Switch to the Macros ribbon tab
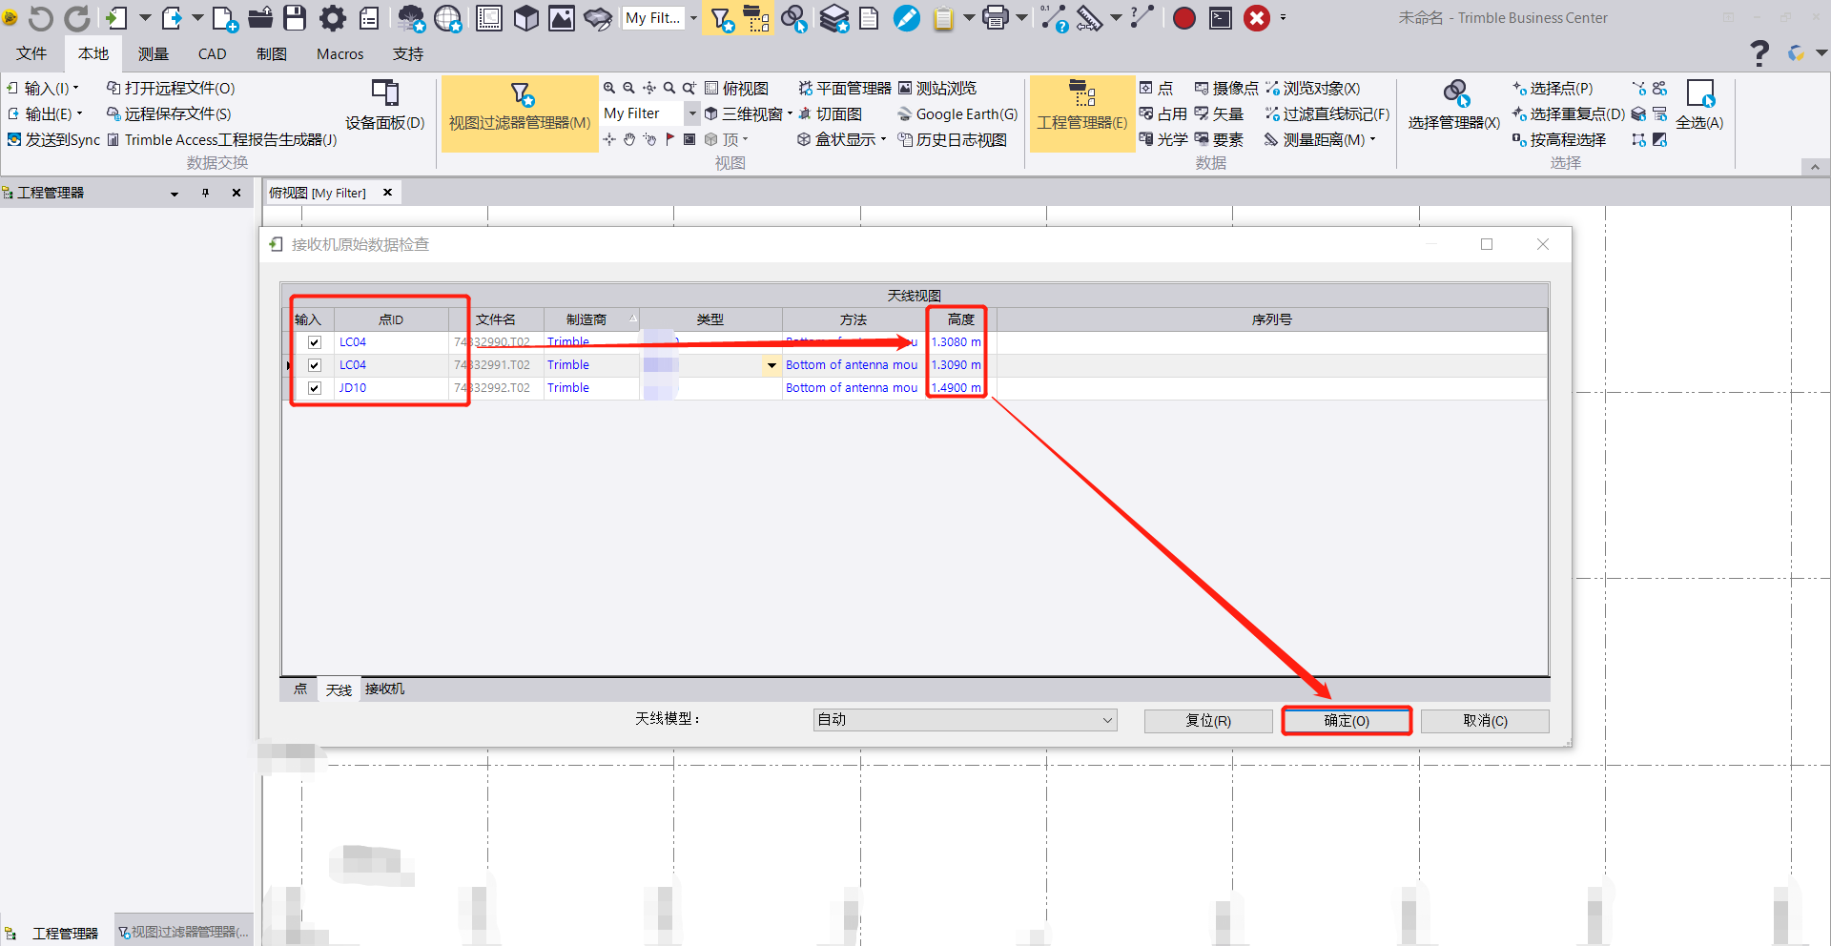 (x=340, y=54)
